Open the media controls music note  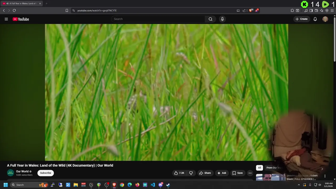306,10
